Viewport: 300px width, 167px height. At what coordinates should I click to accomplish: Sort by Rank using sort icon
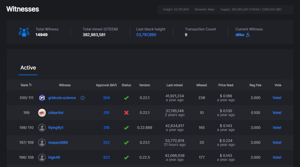(30, 85)
